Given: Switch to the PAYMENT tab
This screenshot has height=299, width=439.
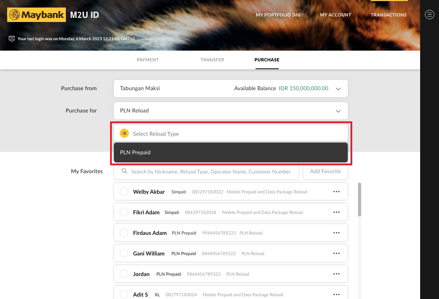Looking at the screenshot, I should coord(148,60).
